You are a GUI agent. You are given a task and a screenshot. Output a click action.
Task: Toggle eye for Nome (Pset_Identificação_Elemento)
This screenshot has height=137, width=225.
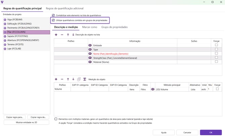90,54
